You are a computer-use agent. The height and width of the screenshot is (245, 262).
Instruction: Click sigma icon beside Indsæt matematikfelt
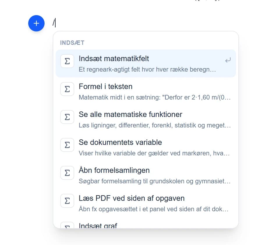[x=67, y=61]
